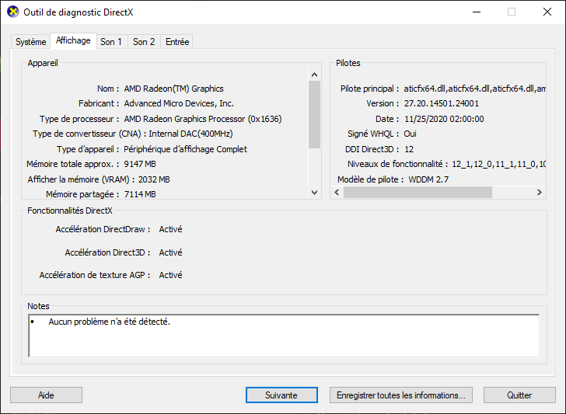Click the Pilotes panel scroll-right arrow
Image resolution: width=566 pixels, height=414 pixels.
[x=540, y=192]
